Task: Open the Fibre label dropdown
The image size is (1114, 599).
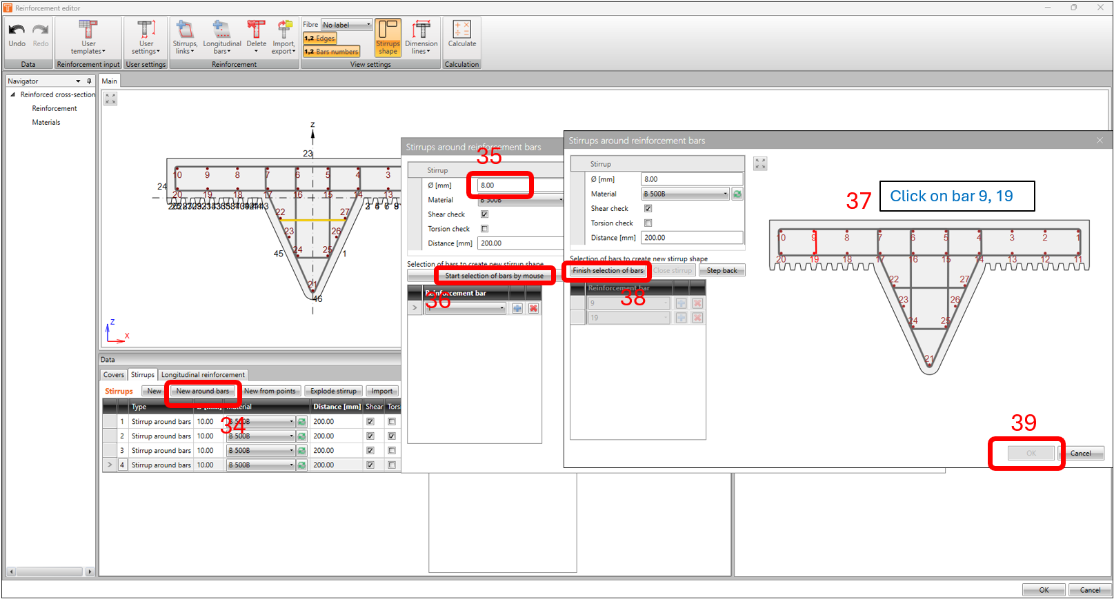Action: [x=347, y=25]
